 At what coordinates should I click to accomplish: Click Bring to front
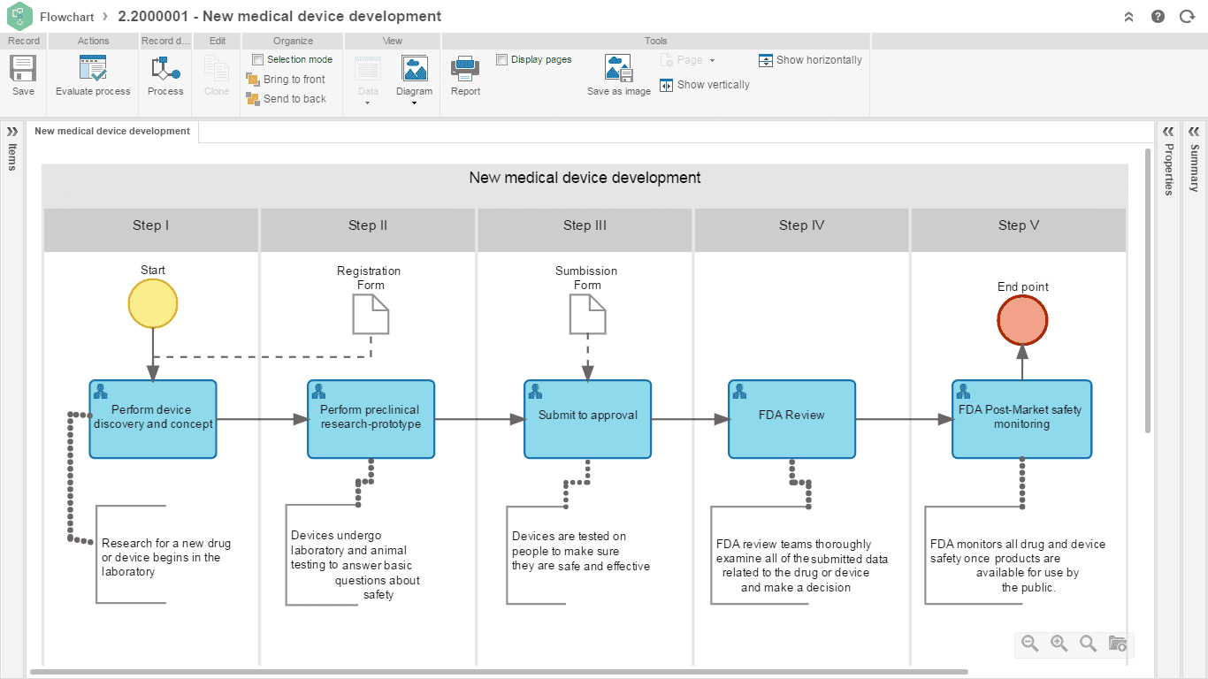coord(286,80)
